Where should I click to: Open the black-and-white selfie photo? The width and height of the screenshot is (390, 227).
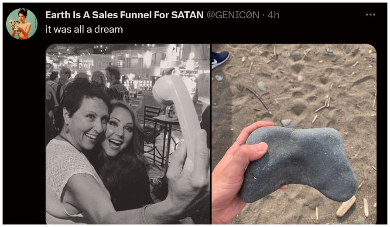tap(128, 134)
